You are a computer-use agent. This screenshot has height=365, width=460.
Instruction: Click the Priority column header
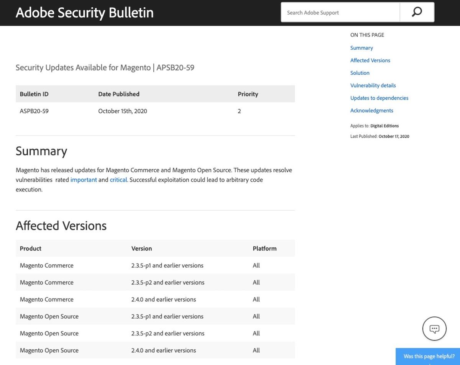pyautogui.click(x=248, y=94)
